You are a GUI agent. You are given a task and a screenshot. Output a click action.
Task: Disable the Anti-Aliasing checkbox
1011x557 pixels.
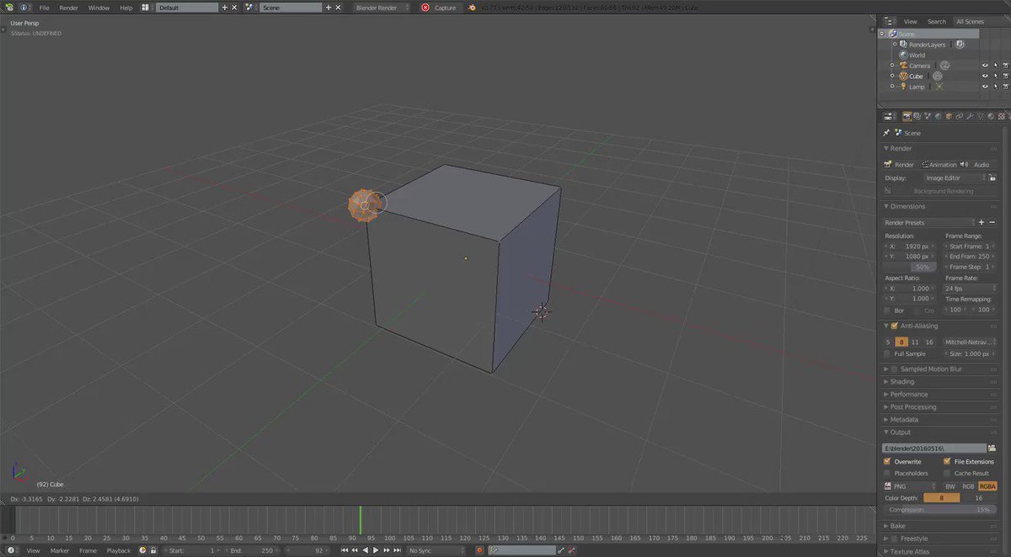[895, 326]
